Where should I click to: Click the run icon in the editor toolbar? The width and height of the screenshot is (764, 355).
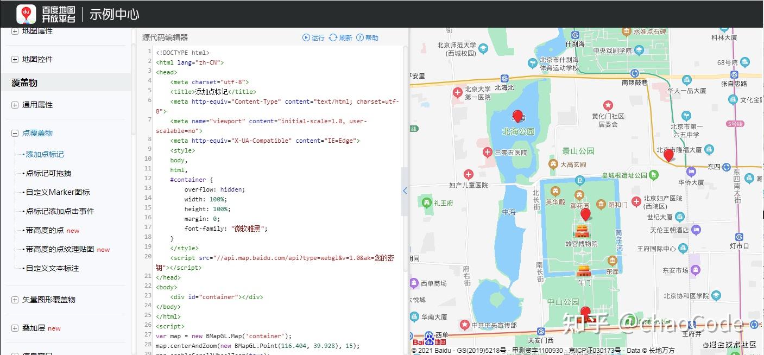(x=306, y=37)
